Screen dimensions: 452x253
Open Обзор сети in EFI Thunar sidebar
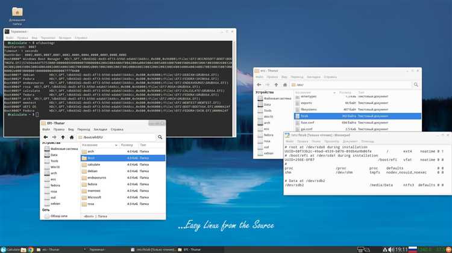56,216
